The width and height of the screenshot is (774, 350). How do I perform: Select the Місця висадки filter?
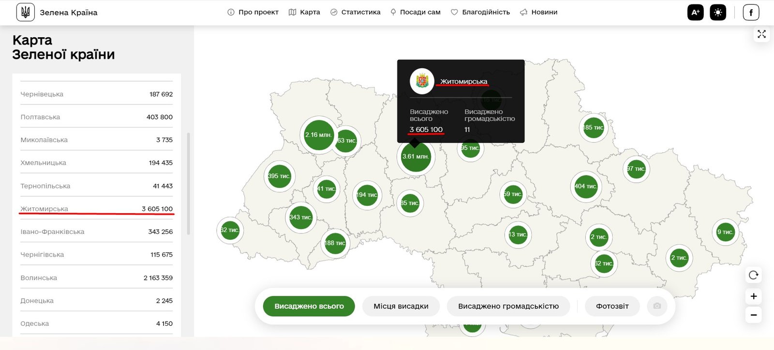401,306
